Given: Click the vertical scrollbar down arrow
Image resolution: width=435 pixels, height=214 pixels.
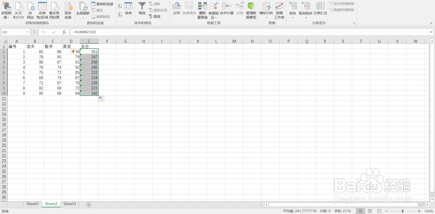Looking at the screenshot, I should [x=432, y=199].
